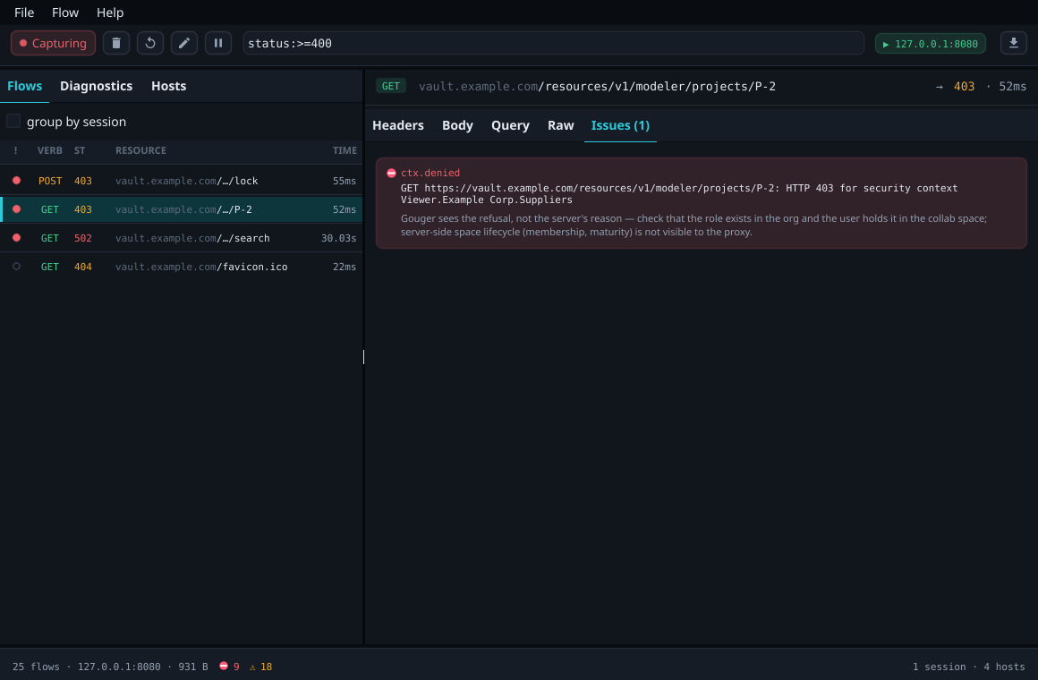This screenshot has height=680, width=1038.
Task: Open the Raw tab
Action: 561,125
